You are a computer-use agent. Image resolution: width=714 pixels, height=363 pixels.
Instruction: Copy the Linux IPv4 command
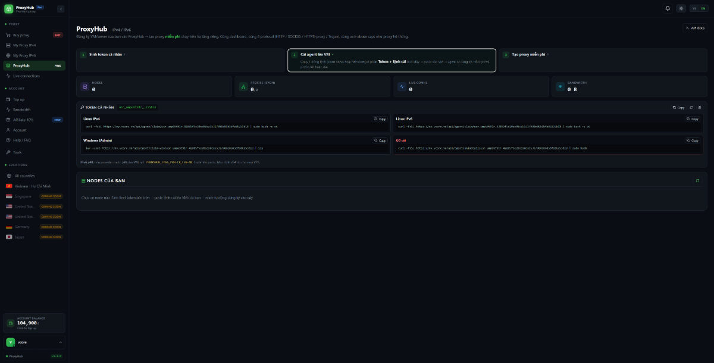click(x=380, y=119)
